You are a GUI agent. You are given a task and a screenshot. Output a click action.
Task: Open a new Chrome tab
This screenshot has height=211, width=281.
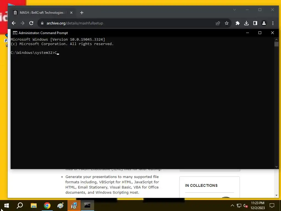[82, 13]
